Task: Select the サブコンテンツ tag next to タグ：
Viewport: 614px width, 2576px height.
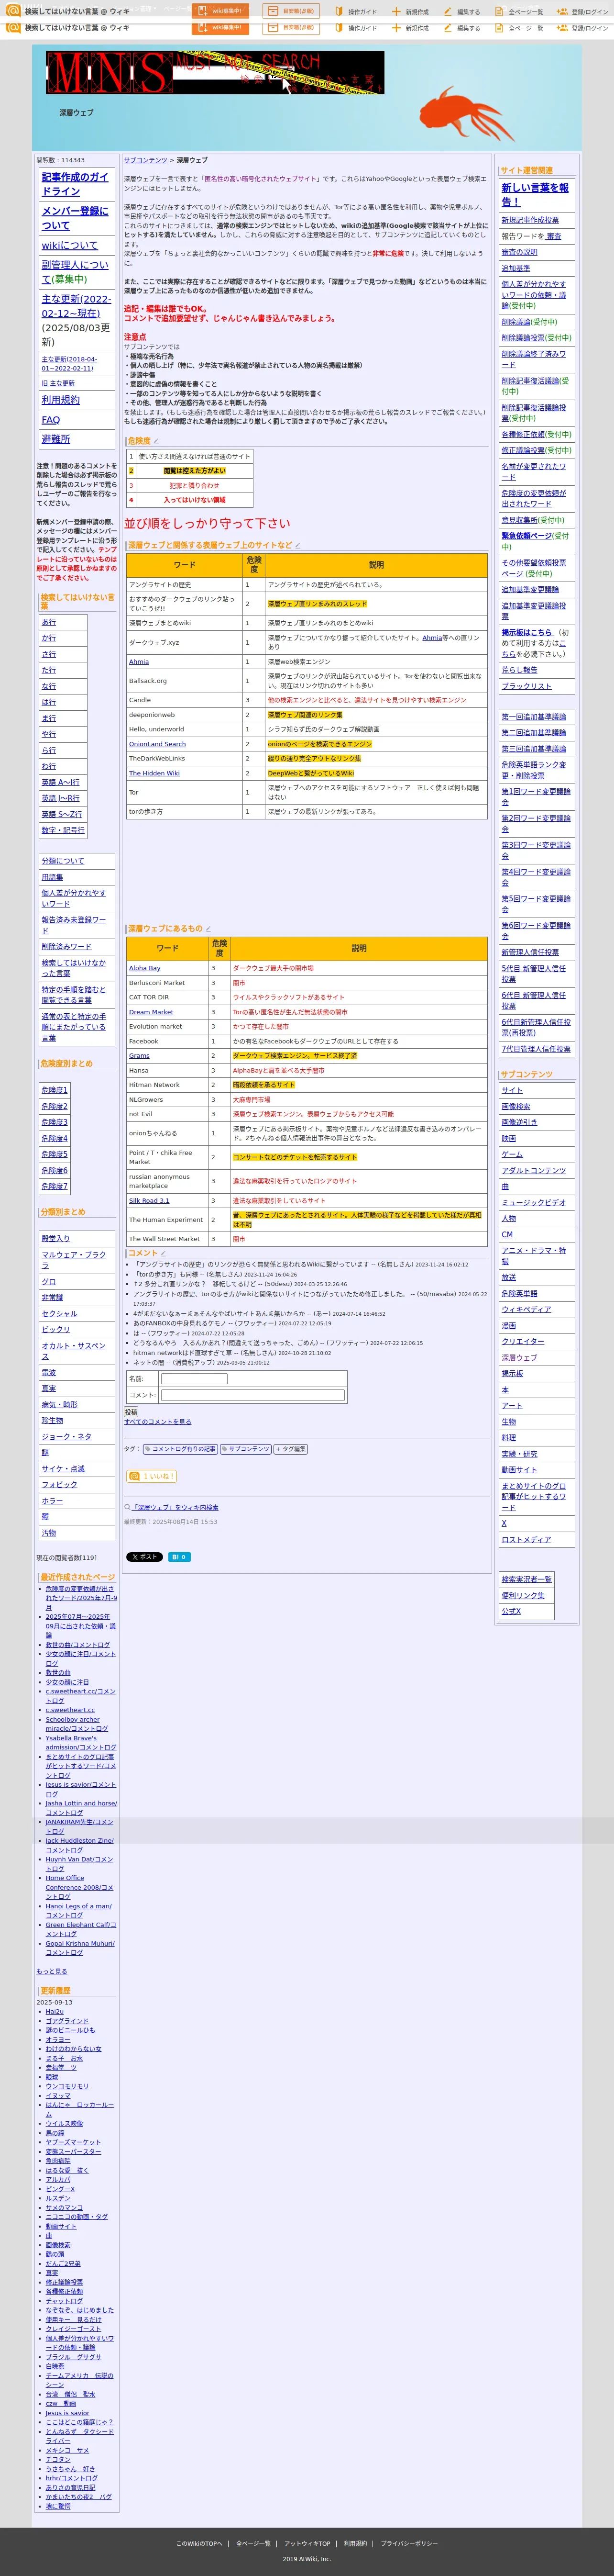Action: [246, 1449]
